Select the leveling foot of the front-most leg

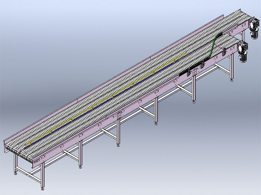coord(43,188)
